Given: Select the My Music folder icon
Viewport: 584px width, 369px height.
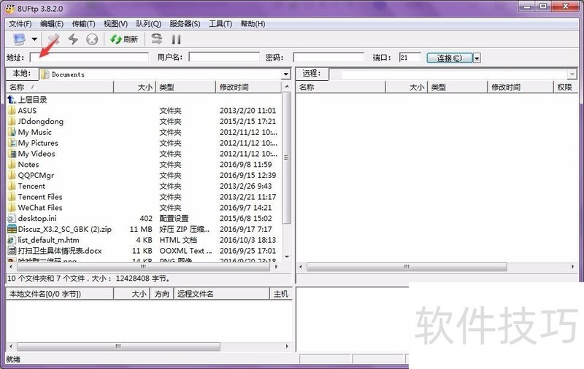Looking at the screenshot, I should click(12, 132).
